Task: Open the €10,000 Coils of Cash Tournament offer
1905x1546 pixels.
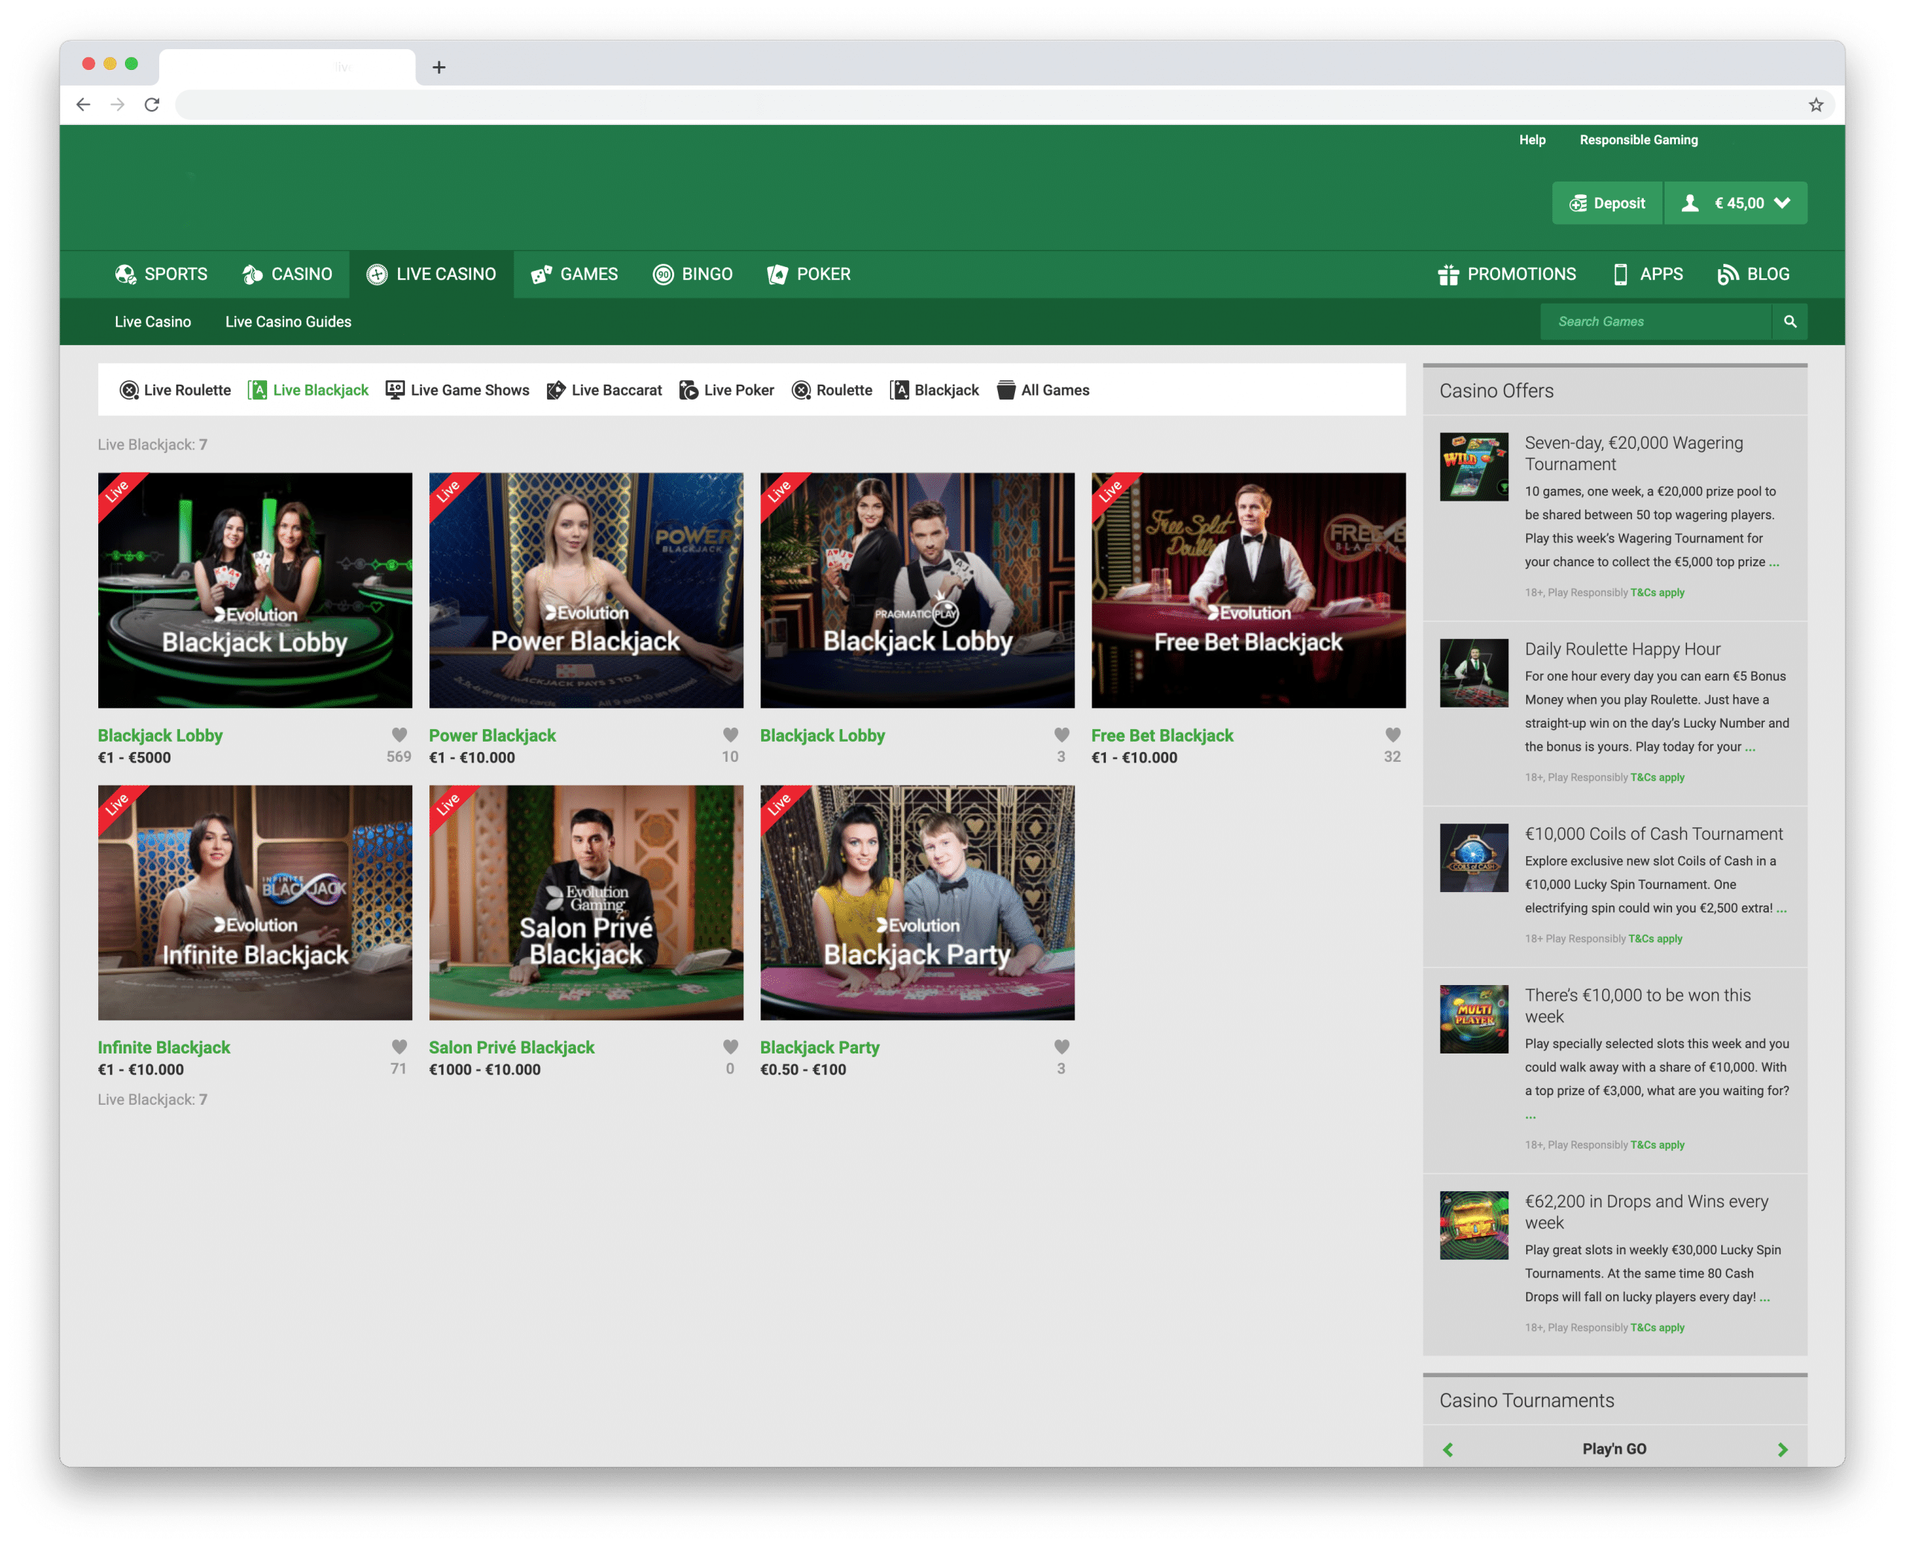Action: (x=1653, y=833)
